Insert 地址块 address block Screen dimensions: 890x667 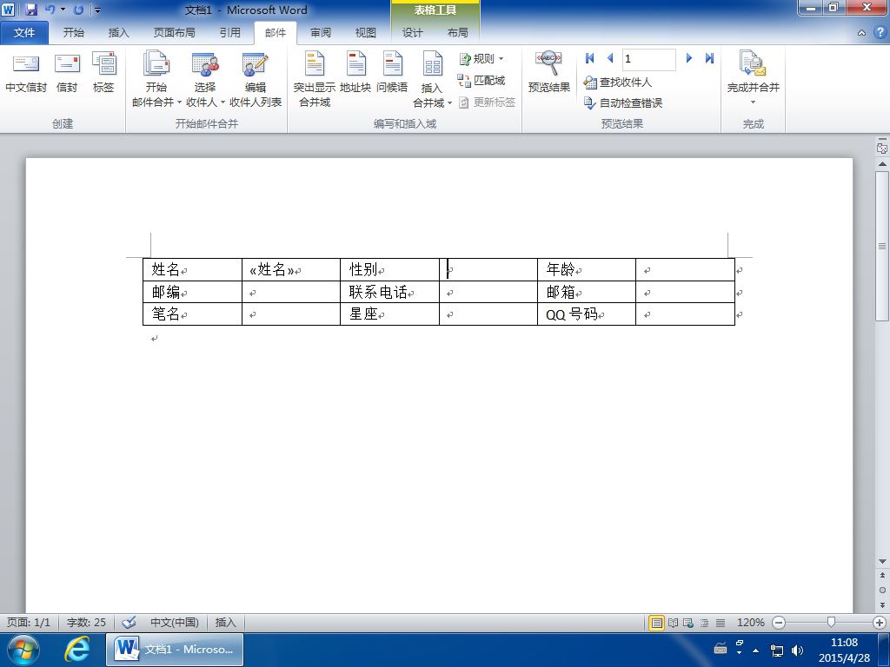(x=355, y=74)
